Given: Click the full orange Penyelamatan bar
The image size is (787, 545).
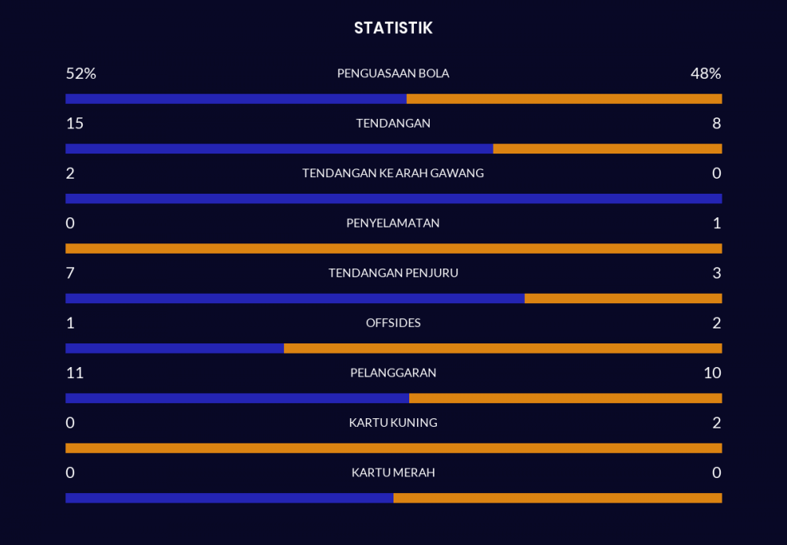Looking at the screenshot, I should point(393,249).
